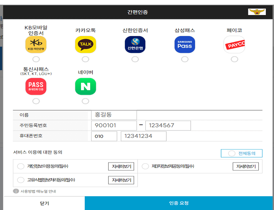This screenshot has width=274, height=210.
Task: Click the info icon beside 사용방법 매뉴얼 안내
Action: click(x=16, y=191)
